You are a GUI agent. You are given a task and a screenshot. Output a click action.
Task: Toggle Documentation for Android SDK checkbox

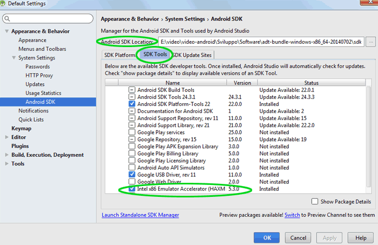coord(132,111)
